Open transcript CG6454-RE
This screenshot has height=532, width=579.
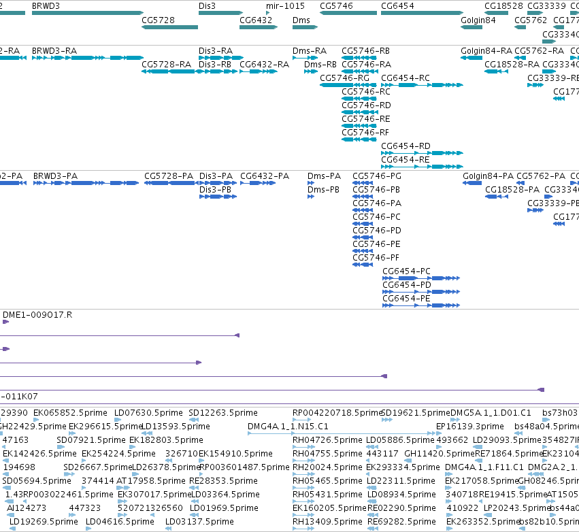click(x=422, y=167)
